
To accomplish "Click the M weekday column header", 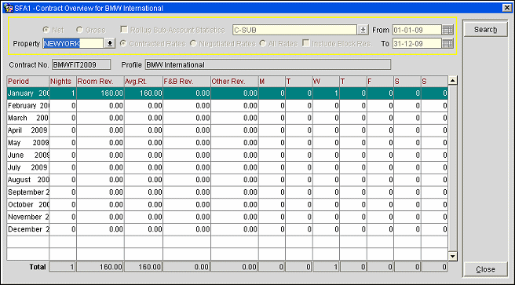I will [272, 82].
